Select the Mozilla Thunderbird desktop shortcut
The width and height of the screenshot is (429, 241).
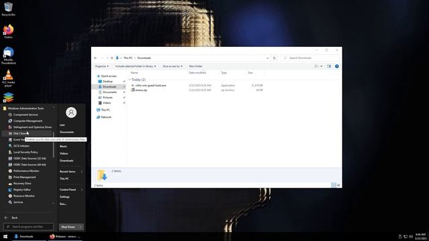pyautogui.click(x=9, y=56)
